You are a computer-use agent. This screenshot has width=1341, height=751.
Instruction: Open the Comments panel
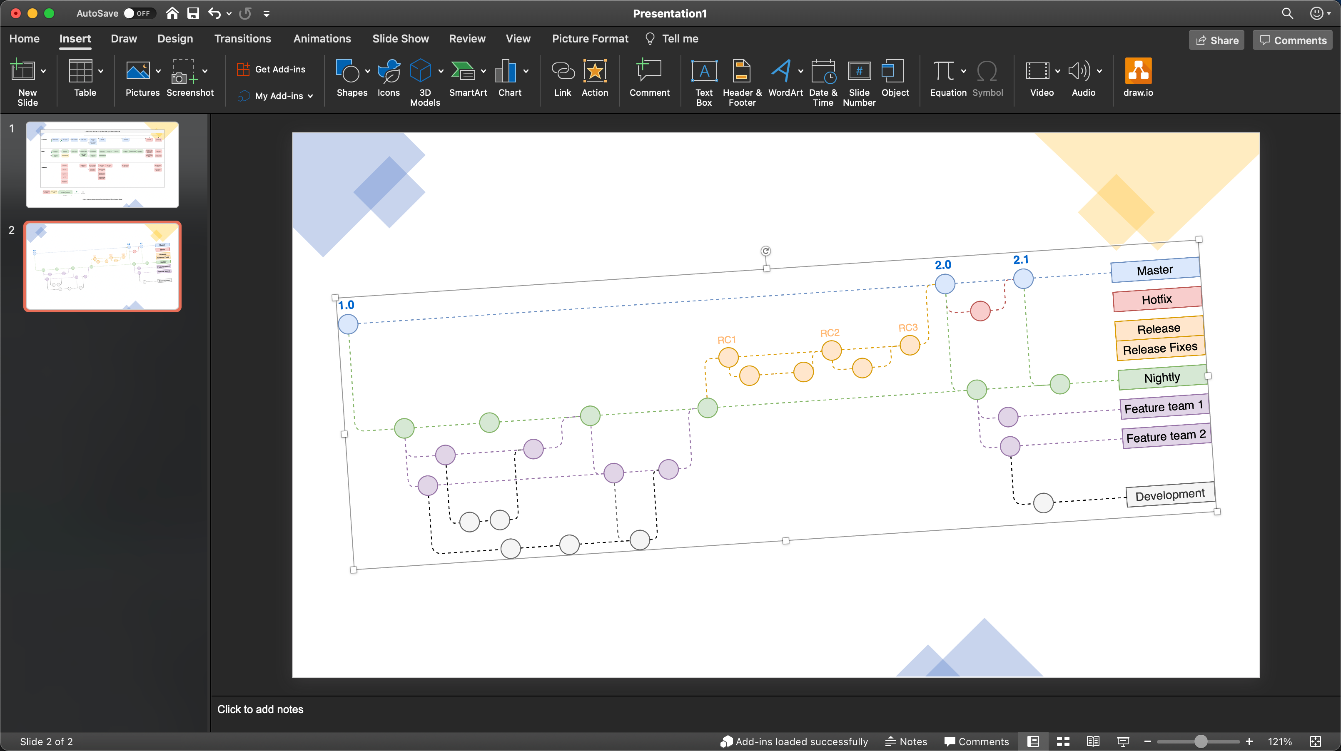coord(1292,40)
